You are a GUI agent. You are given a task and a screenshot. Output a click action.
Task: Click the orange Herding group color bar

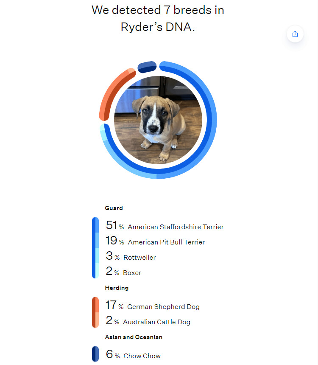click(95, 312)
